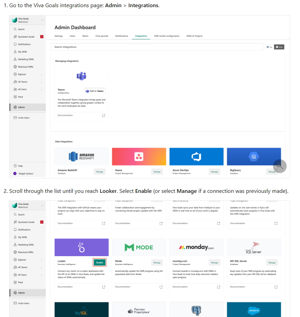Screen dimensions: 300x317
Task: Click the Looker purple banner thumbnail
Action: tap(82, 247)
